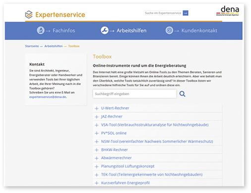Go to Startseite breadcrumb link
Screen dimensions: 251x193
pos(32,46)
